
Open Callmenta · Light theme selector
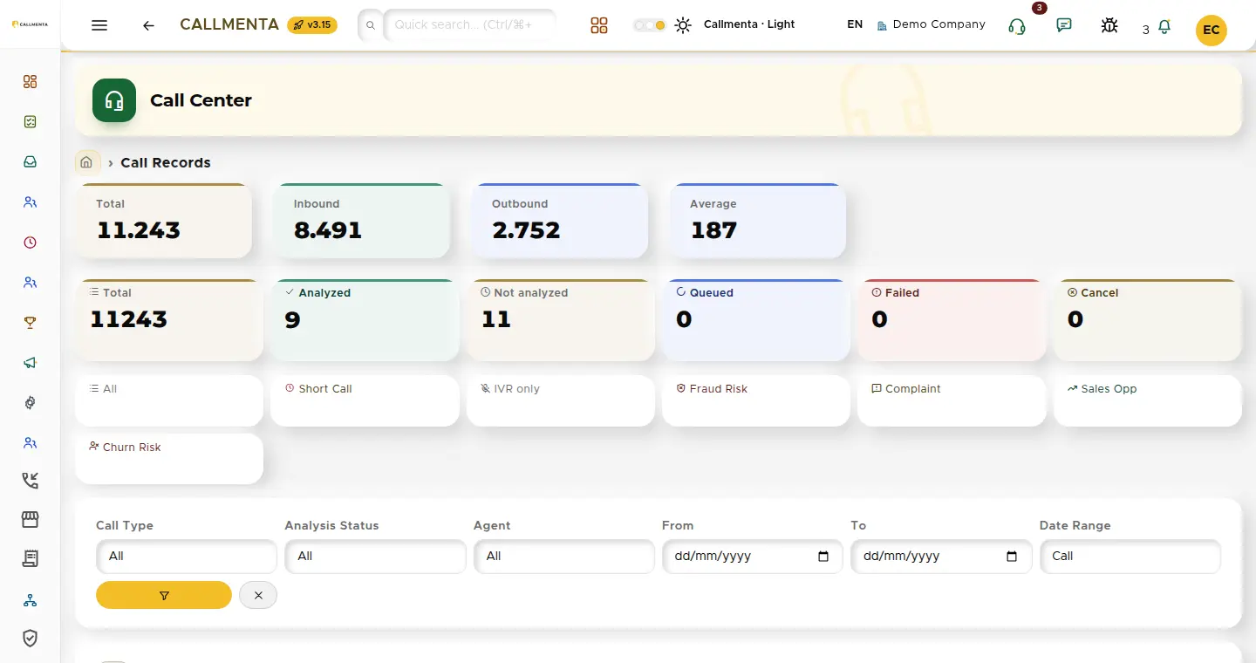click(749, 24)
